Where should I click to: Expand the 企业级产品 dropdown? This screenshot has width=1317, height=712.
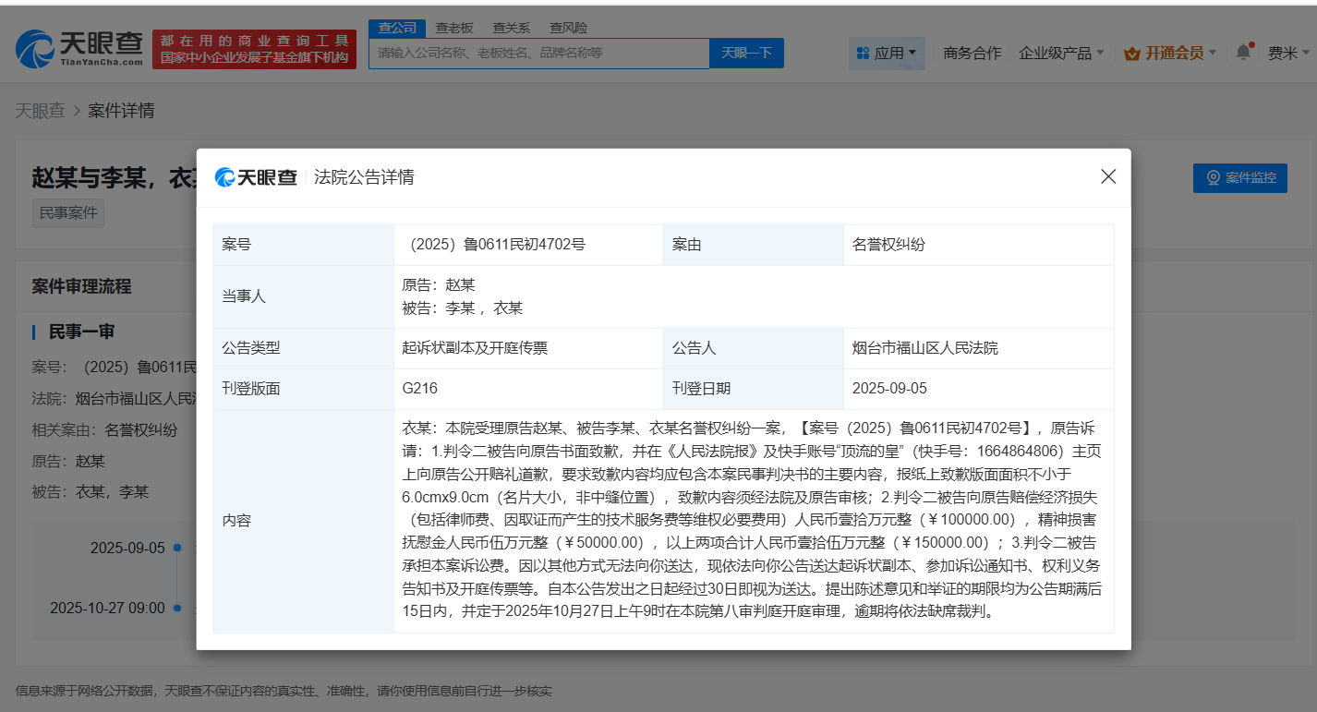[1061, 54]
